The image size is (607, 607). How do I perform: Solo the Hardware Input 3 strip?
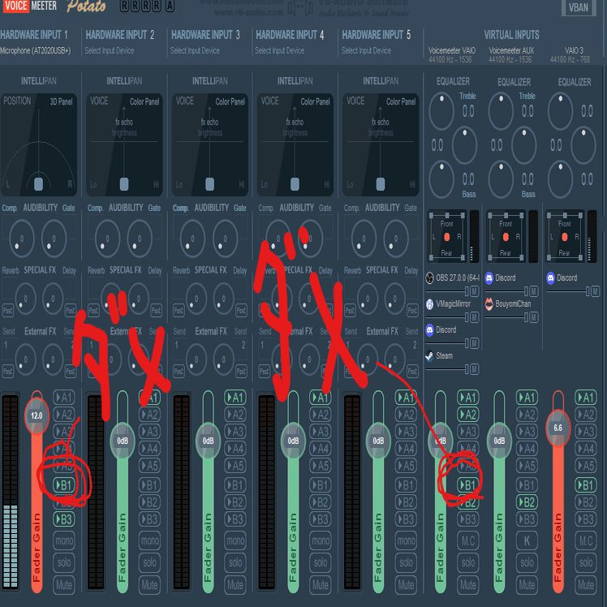click(x=235, y=562)
